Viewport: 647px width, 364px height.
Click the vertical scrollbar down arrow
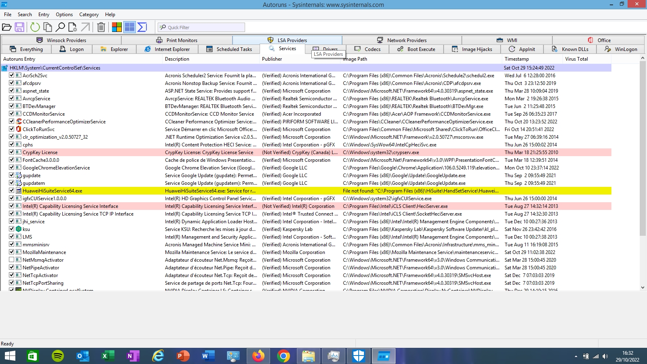point(643,288)
